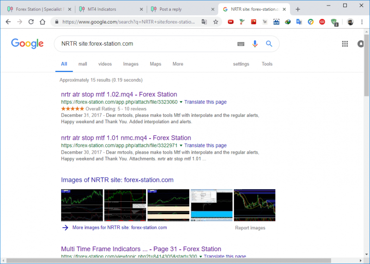
Task: Open first image thumbnail with green chart
Action: click(82, 205)
